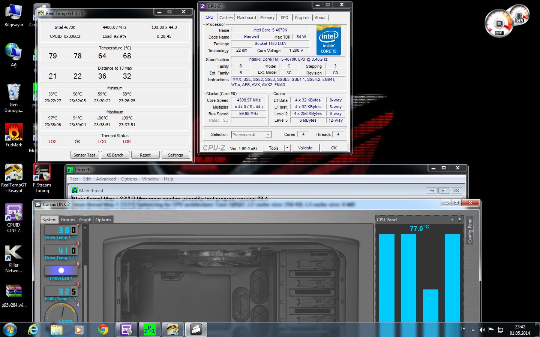Screen dimensions: 540x337
Task: Switch to the Graphics tab in CPU-Z
Action: tap(302, 18)
